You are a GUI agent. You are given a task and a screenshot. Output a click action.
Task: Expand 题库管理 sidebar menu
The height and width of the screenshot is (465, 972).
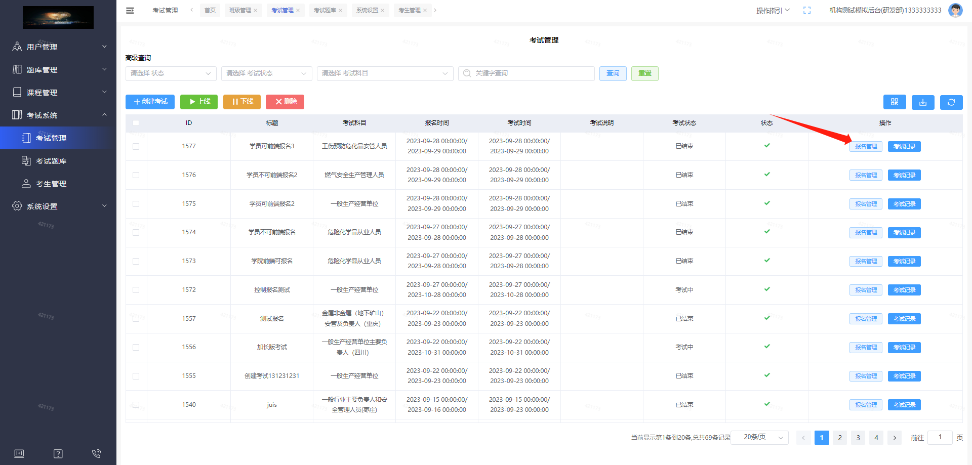58,69
